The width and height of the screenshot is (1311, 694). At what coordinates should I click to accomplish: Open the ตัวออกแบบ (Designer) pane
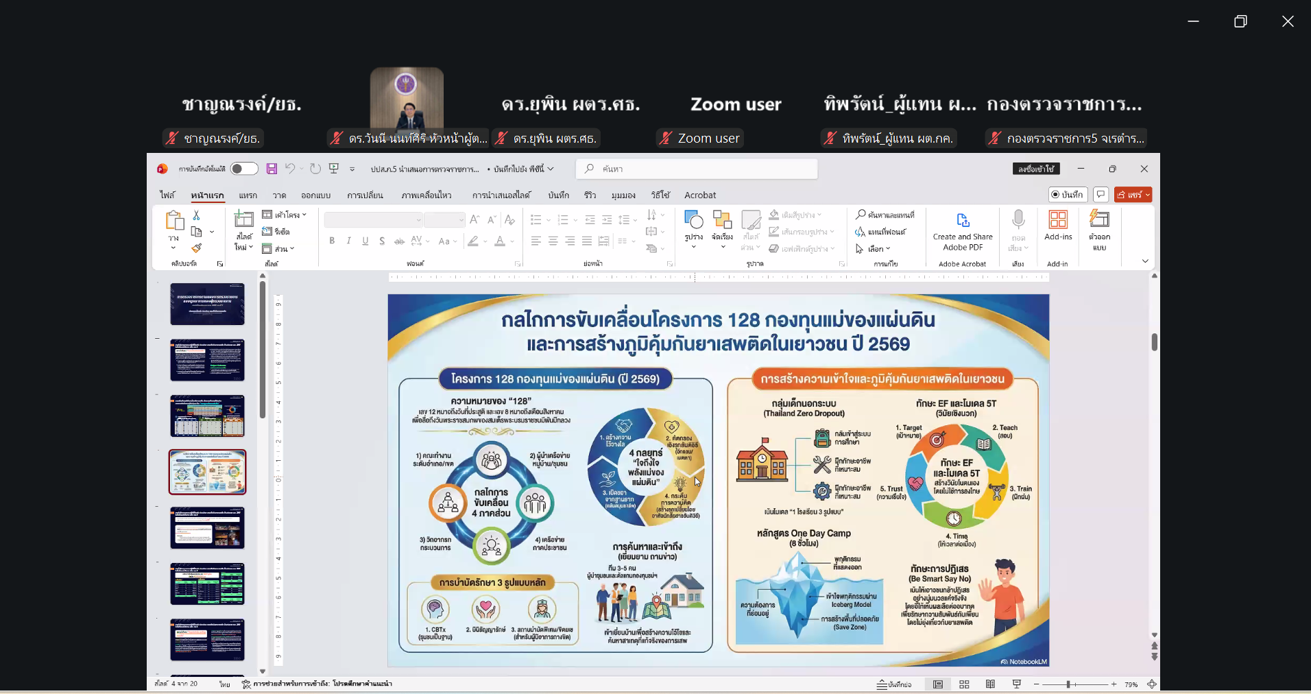tap(1100, 230)
